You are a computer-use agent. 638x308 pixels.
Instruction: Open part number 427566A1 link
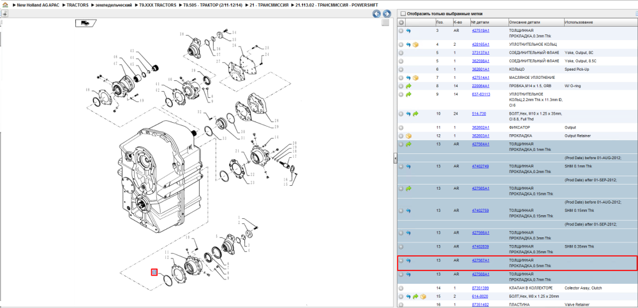[x=480, y=232]
